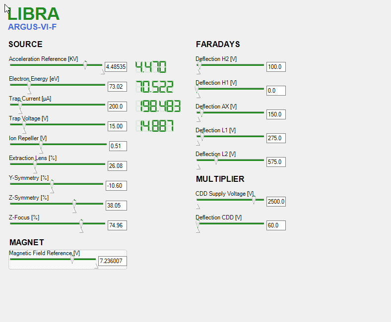
Task: Click the Acceleration Reference slider thumb
Action: [x=85, y=65]
